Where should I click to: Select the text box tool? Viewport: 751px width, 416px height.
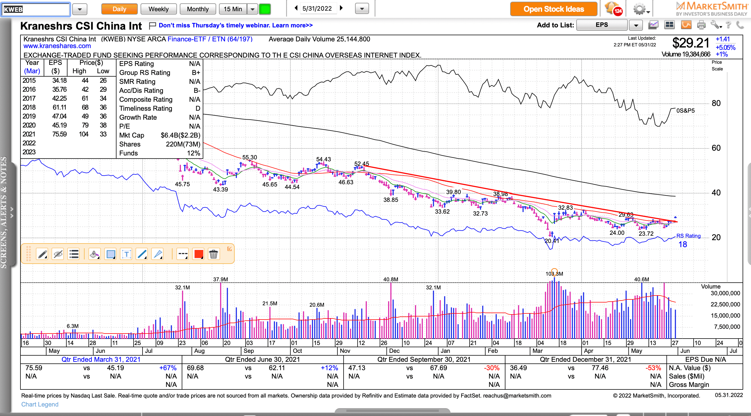126,254
